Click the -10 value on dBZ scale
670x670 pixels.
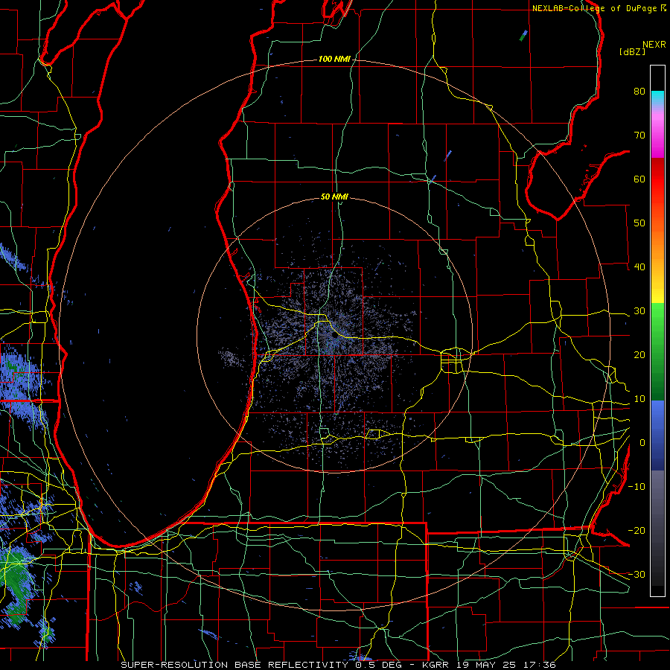(636, 487)
